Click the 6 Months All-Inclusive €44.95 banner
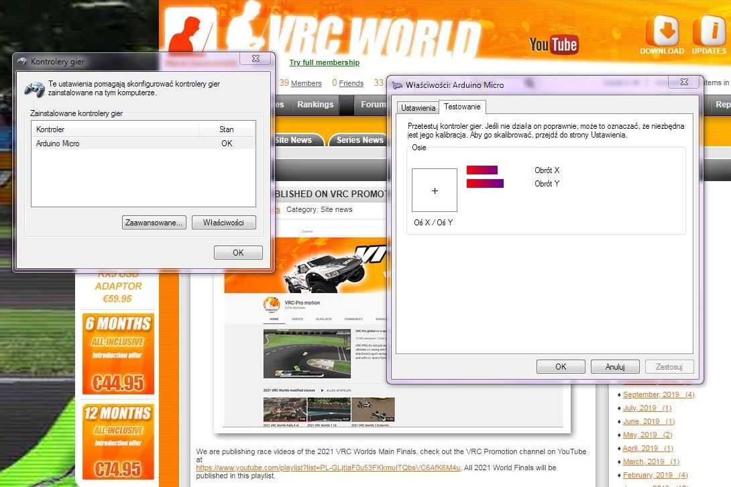This screenshot has height=487, width=731. point(119,354)
